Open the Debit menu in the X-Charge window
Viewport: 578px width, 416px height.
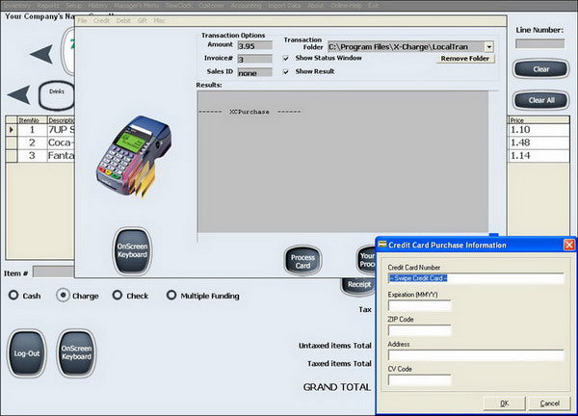click(123, 20)
